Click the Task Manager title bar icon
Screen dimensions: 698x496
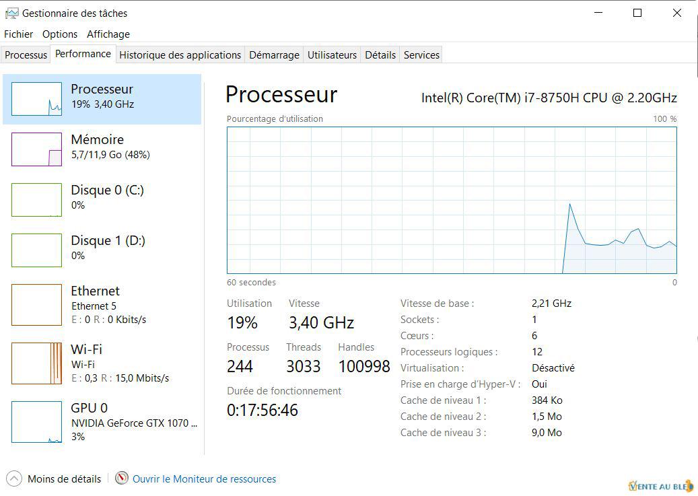pyautogui.click(x=11, y=13)
